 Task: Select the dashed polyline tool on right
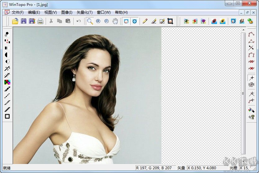click(251, 41)
